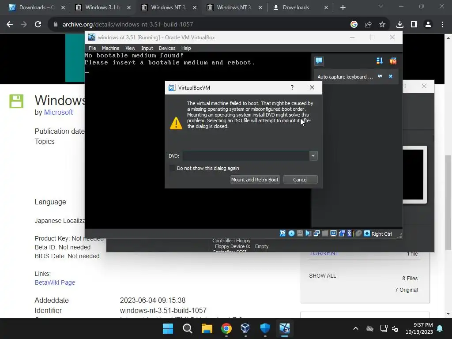Open the Devices menu
The image size is (452, 339).
point(167,48)
